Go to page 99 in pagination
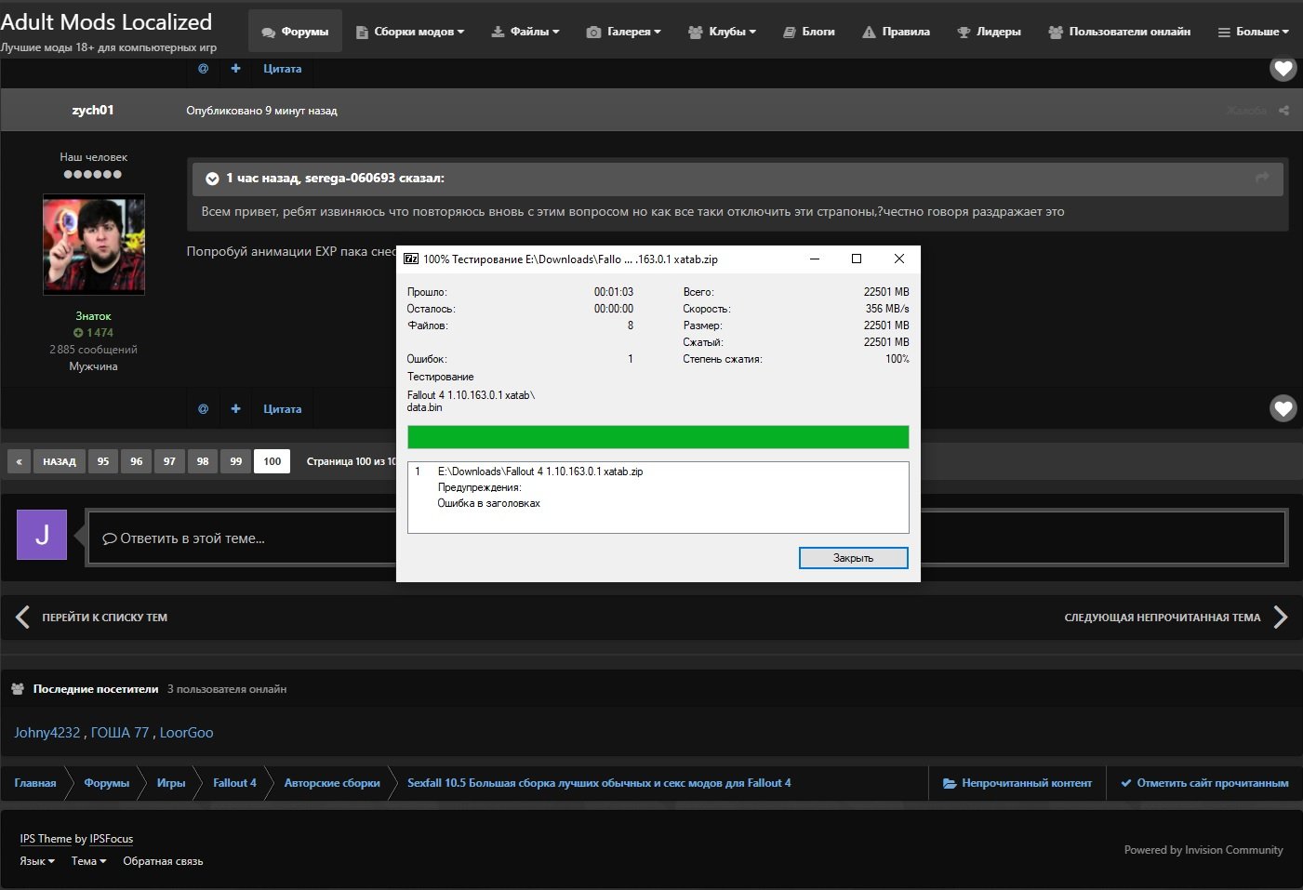The image size is (1303, 890). tap(236, 461)
